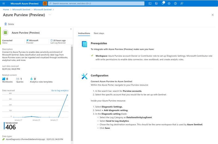Click the Send to Log Analytics text

pyautogui.click(x=118, y=121)
